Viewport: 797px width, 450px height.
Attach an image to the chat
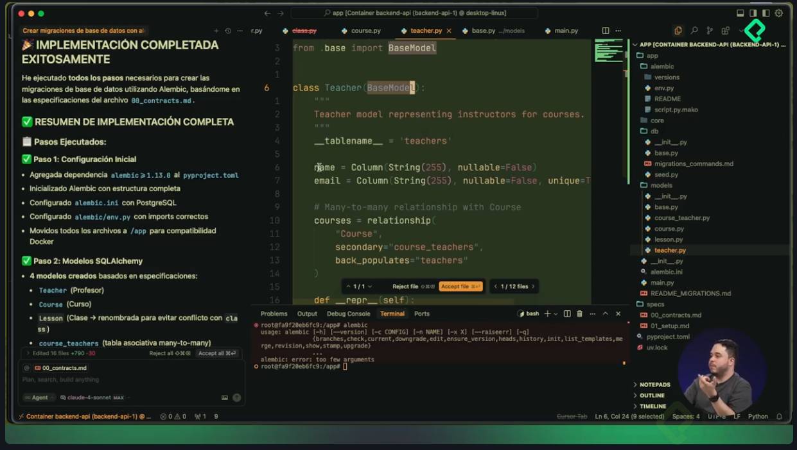tap(225, 397)
